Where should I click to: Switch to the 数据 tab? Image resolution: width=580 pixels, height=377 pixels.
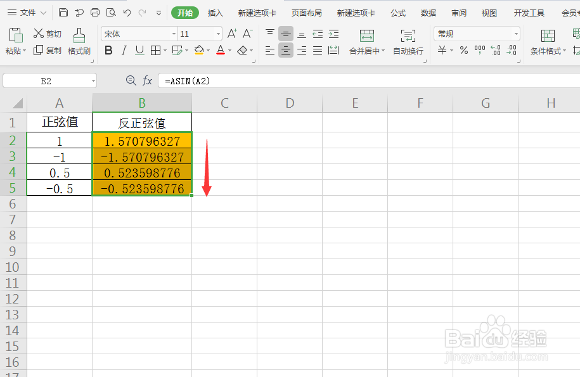[x=429, y=13]
